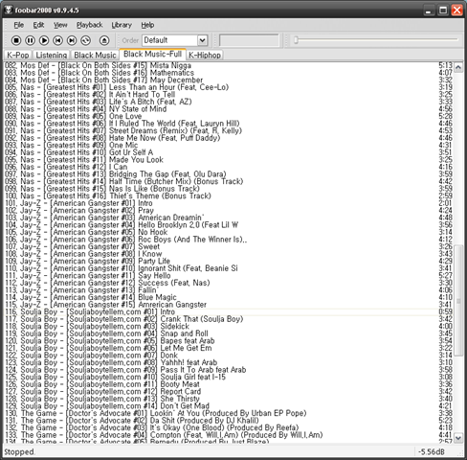Select track 099 Nas Is Like
The width and height of the screenshot is (467, 460).
229,189
